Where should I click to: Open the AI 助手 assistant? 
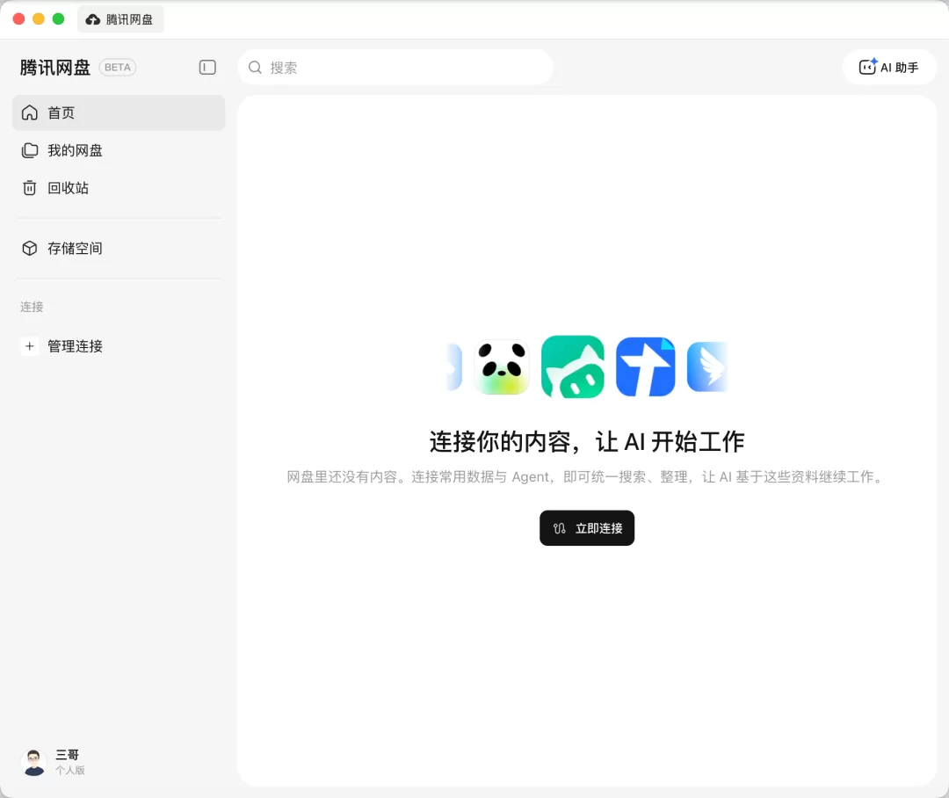tap(889, 67)
